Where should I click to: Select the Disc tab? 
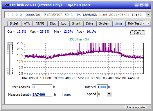pyautogui.click(x=53, y=23)
